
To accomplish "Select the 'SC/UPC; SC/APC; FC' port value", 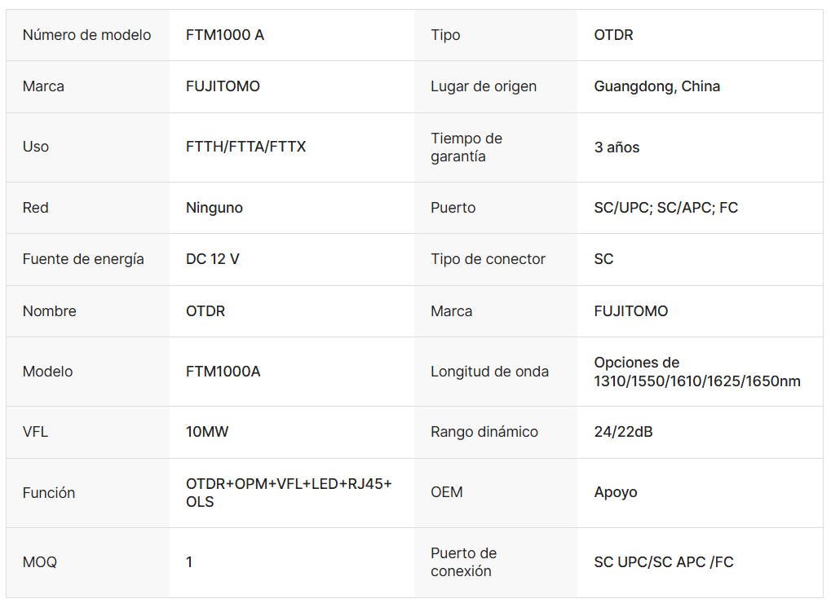I will (665, 208).
